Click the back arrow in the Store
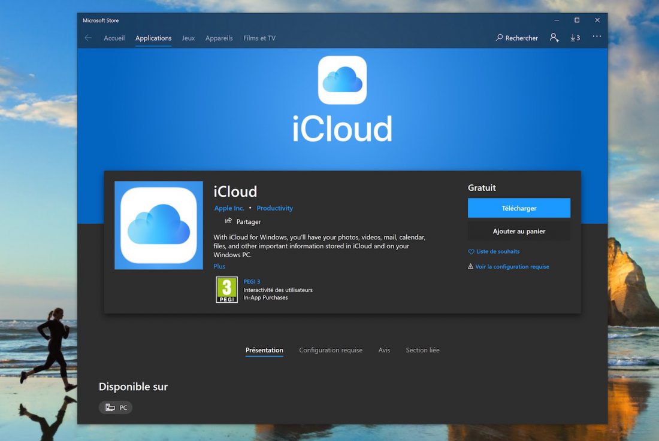 [x=87, y=38]
